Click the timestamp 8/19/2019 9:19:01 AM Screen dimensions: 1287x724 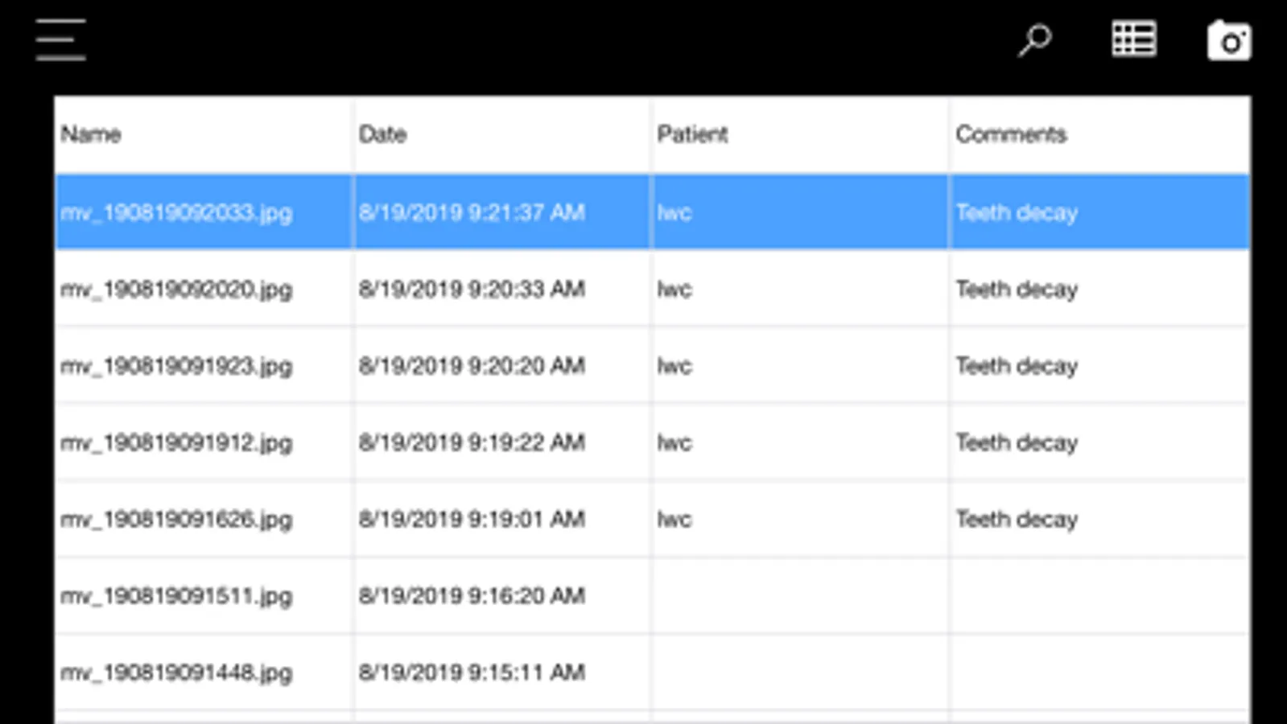[472, 520]
